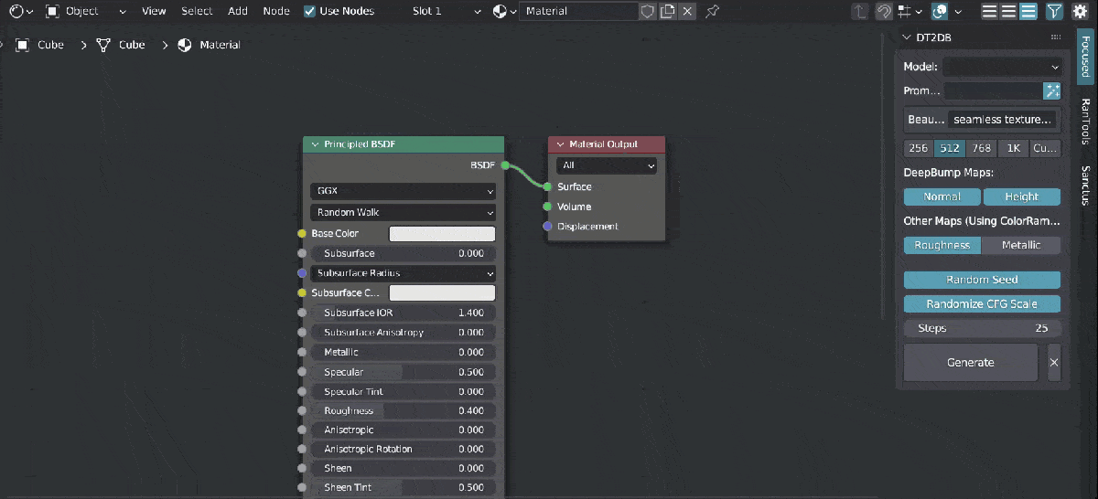Viewport: 1098px width, 499px height.
Task: Open the overlay options dropdown arrow
Action: (x=958, y=11)
